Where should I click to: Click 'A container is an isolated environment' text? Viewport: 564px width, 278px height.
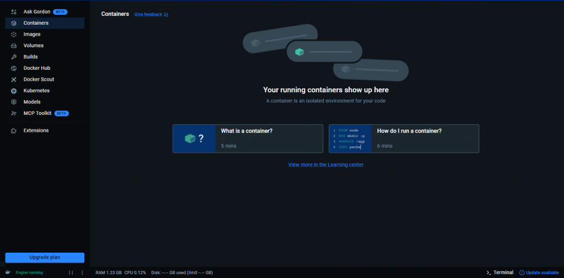point(326,101)
